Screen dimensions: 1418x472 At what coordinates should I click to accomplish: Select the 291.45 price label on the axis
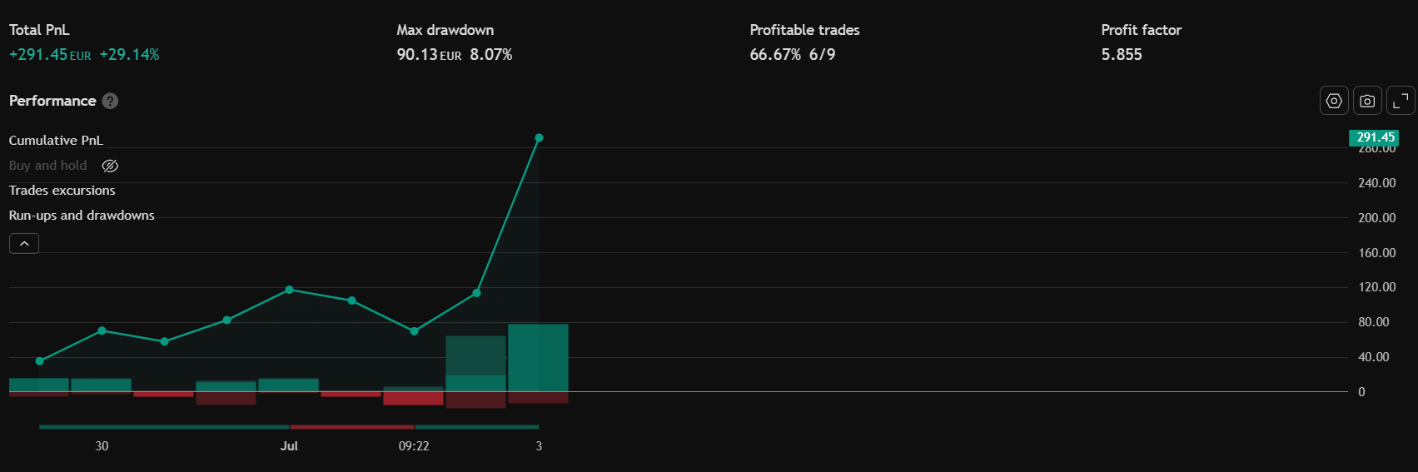[1374, 137]
